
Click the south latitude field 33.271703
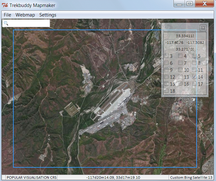[185, 49]
